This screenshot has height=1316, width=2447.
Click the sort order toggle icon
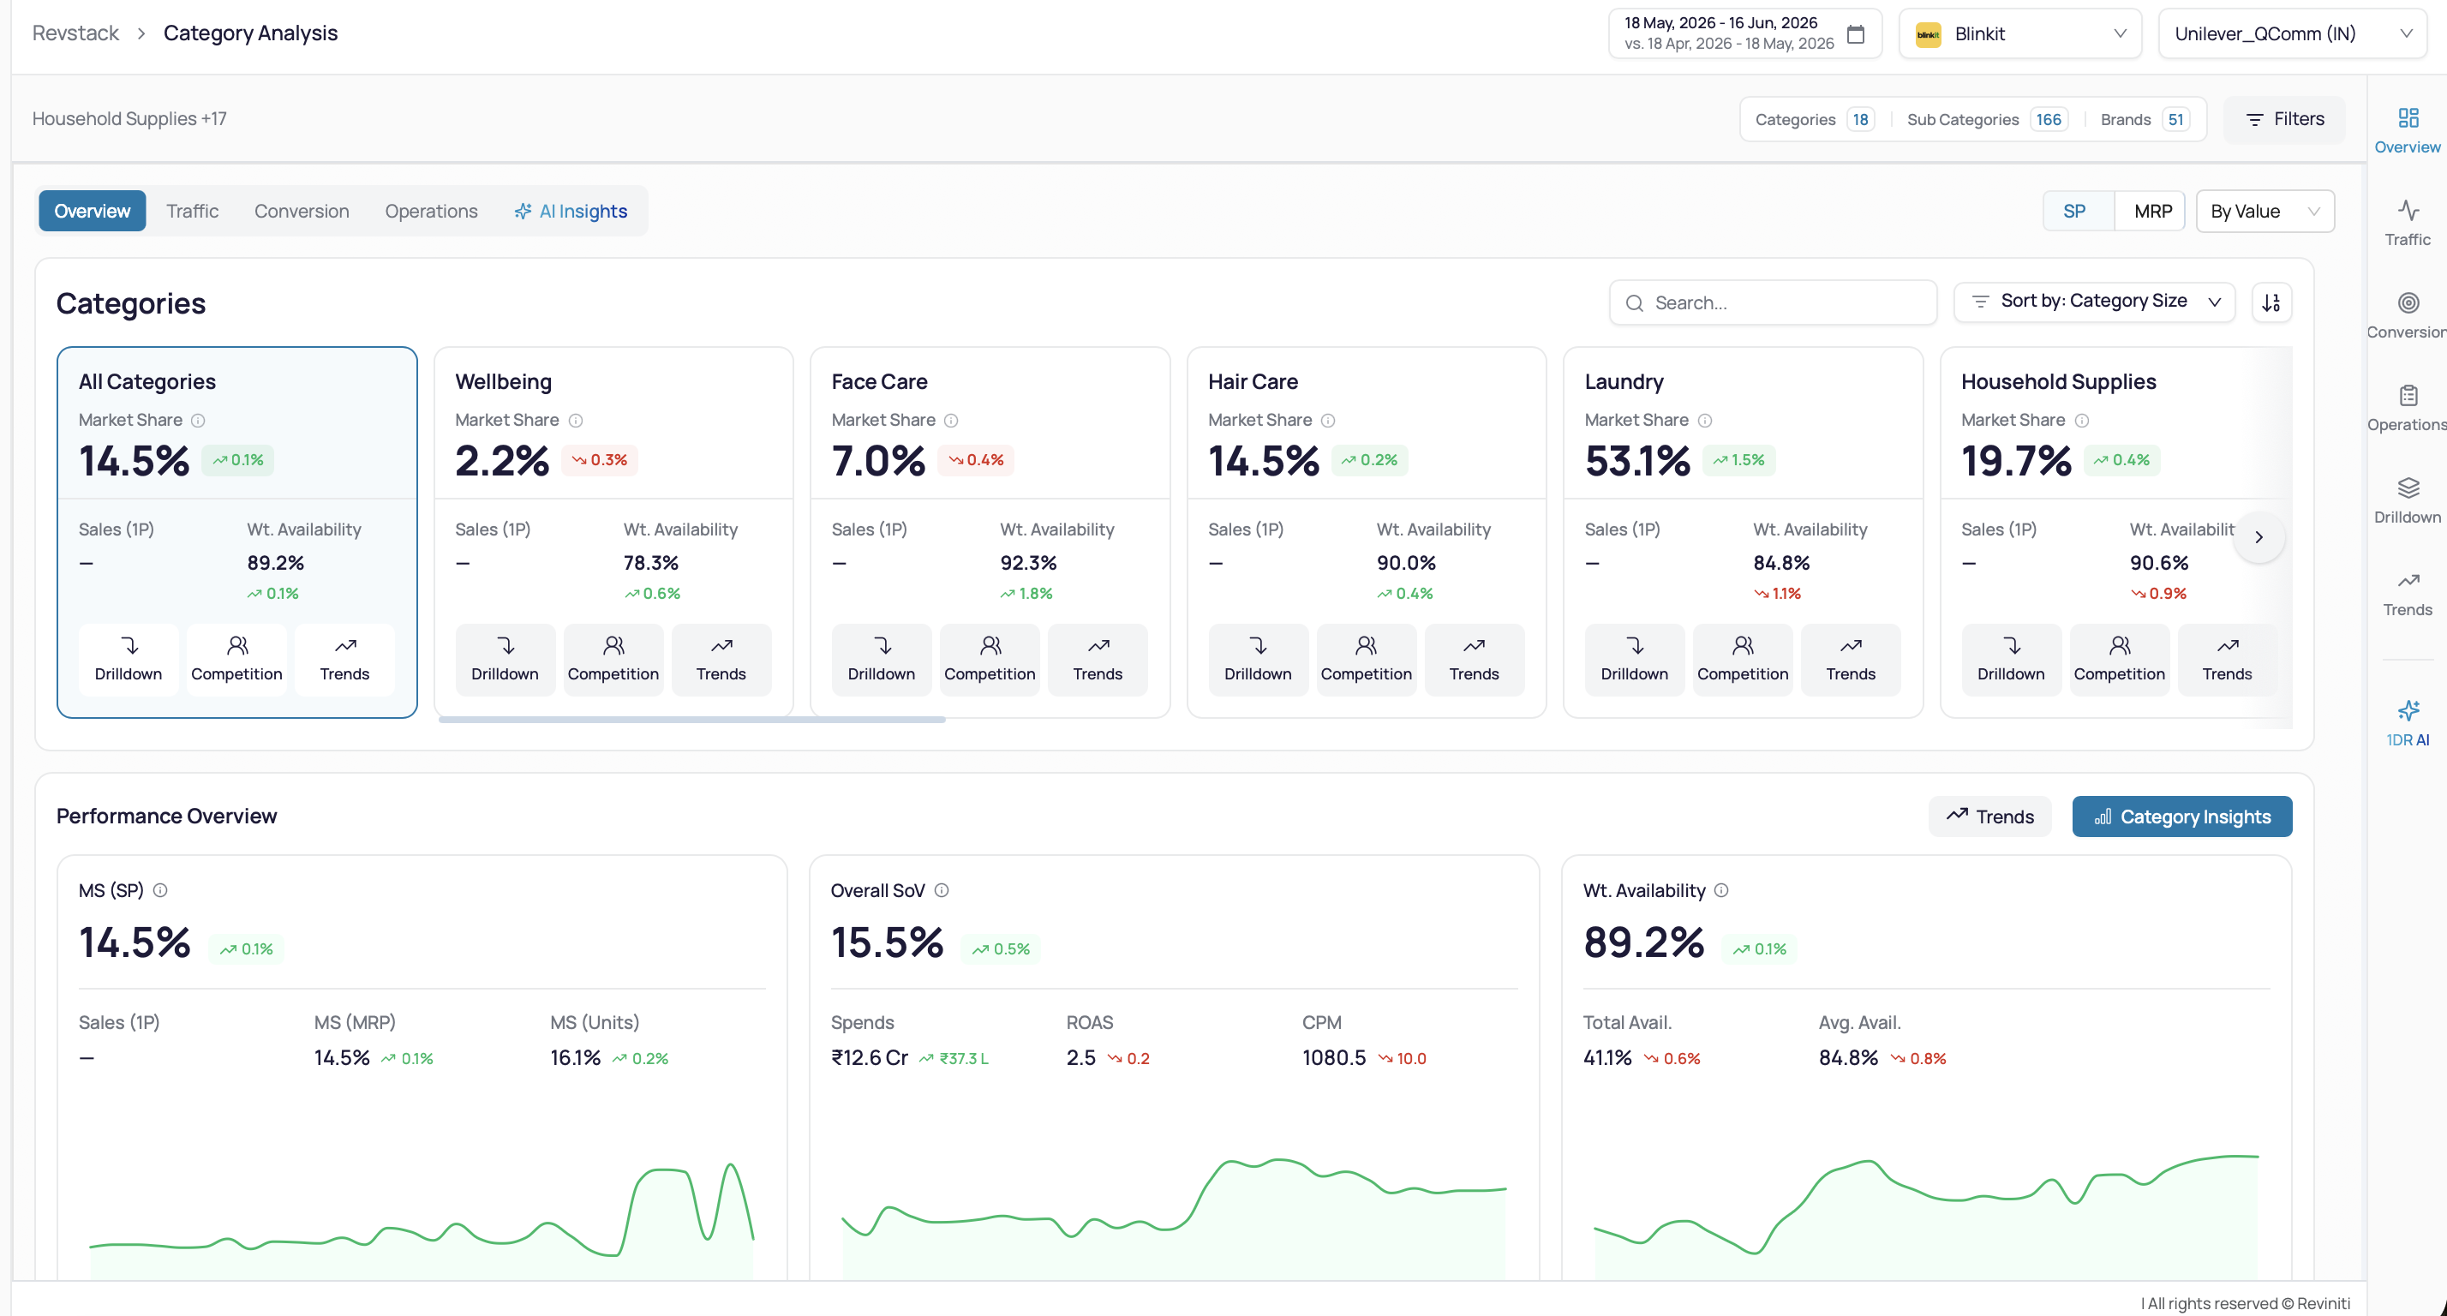(2271, 302)
